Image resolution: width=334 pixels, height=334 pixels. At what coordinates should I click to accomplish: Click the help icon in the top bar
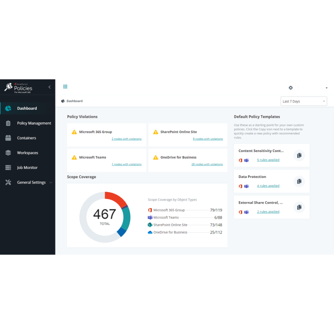(x=291, y=88)
